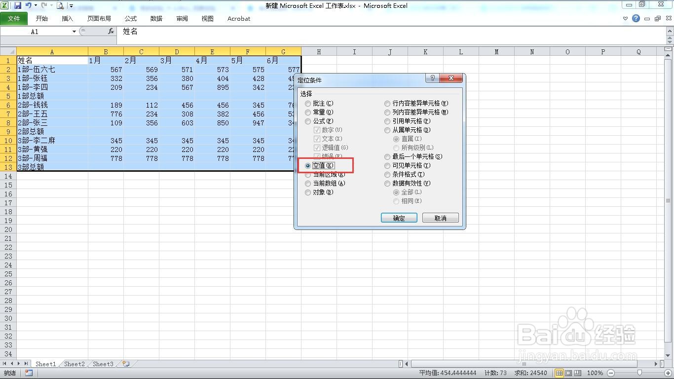Expand the ribbon using the chevron icon
Viewport: 674px width, 379px height.
click(x=625, y=19)
